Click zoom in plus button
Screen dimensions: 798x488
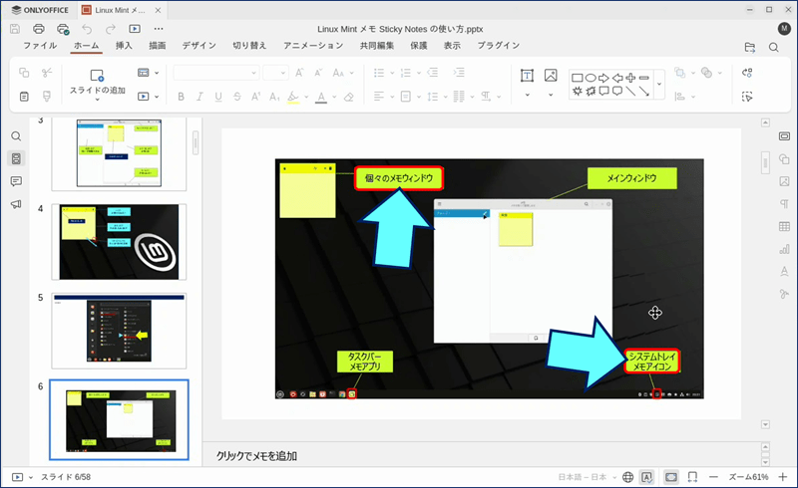click(x=783, y=477)
